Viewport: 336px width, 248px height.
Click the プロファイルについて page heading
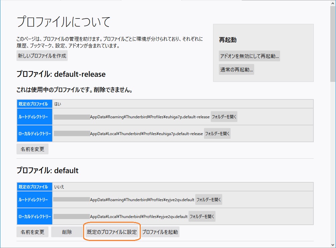click(x=64, y=22)
